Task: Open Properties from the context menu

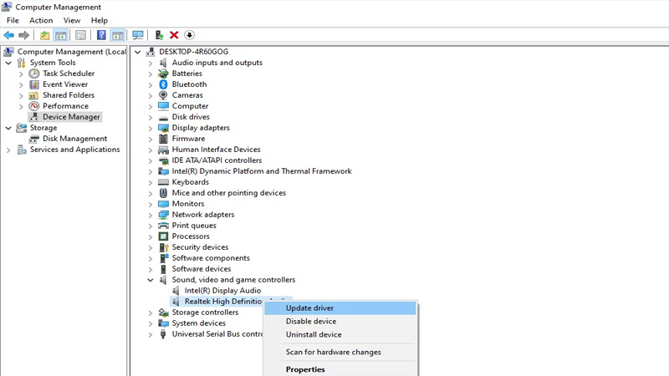Action: click(x=305, y=369)
